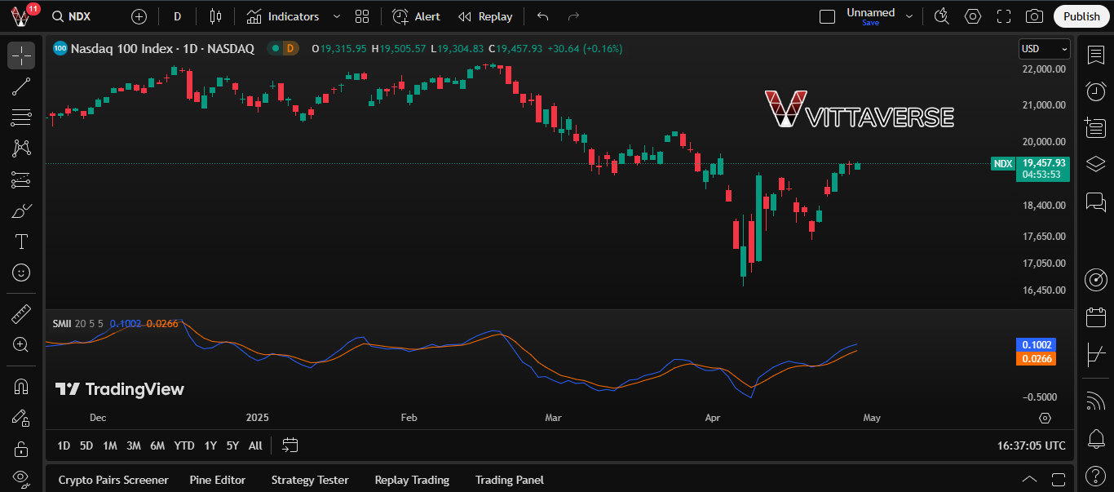
Task: Toggle magnet mode for drawings
Action: pos(21,386)
